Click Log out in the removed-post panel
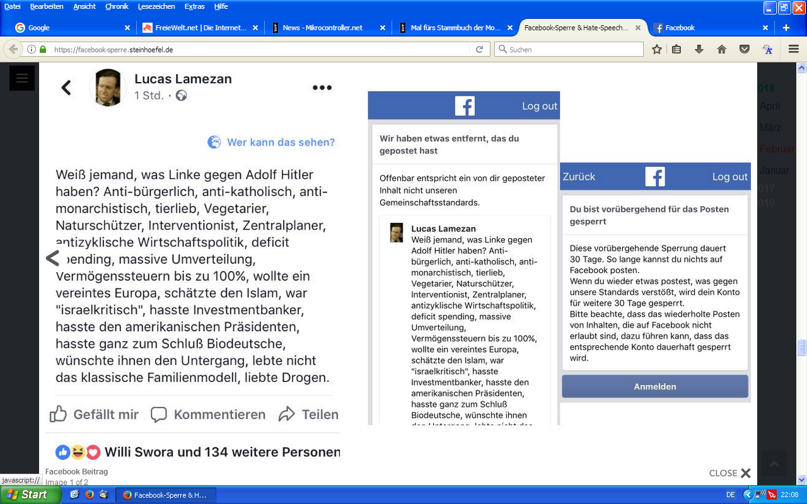The image size is (807, 504). 540,106
